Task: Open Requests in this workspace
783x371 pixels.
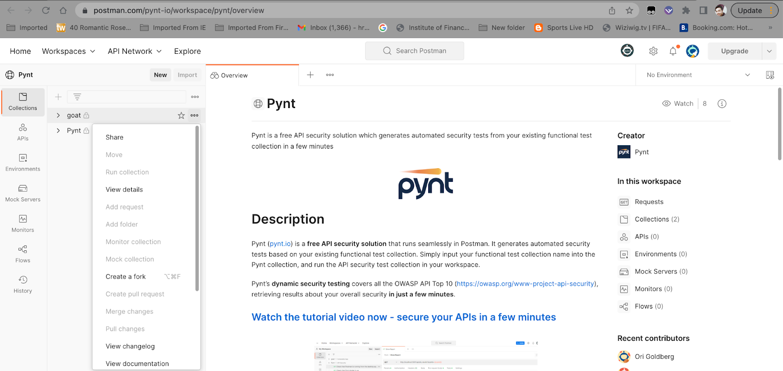Action: pos(649,202)
